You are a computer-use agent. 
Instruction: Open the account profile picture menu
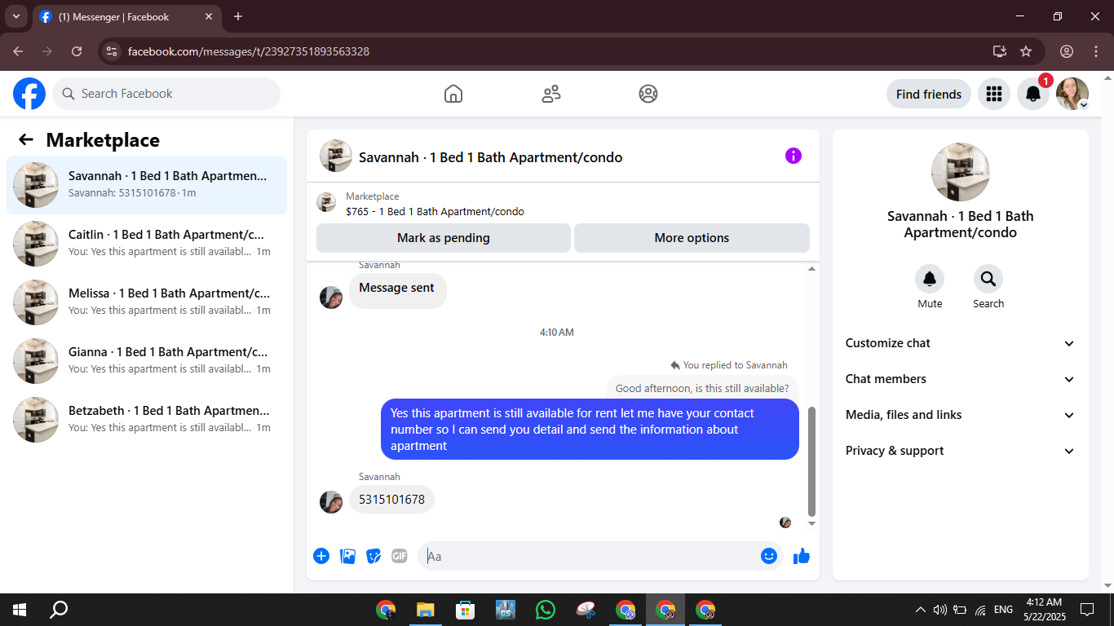[1072, 94]
